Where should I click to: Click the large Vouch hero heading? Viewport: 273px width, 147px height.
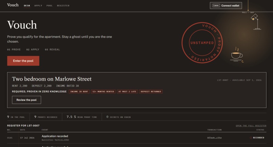[22, 25]
